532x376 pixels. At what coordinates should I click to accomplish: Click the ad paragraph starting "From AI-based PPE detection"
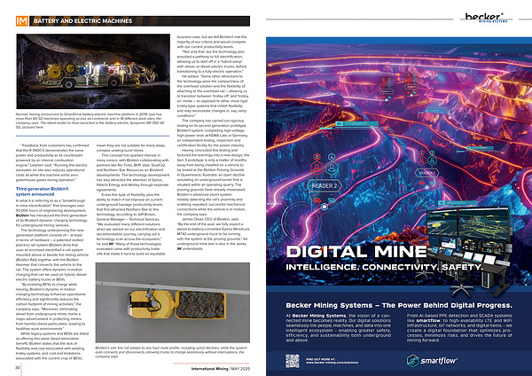[x=459, y=328]
